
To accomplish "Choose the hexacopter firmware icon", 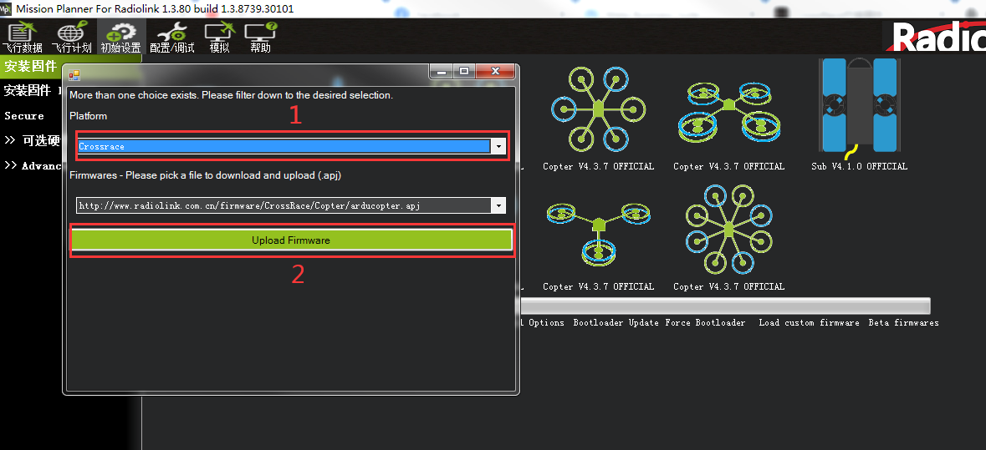I will (598, 109).
